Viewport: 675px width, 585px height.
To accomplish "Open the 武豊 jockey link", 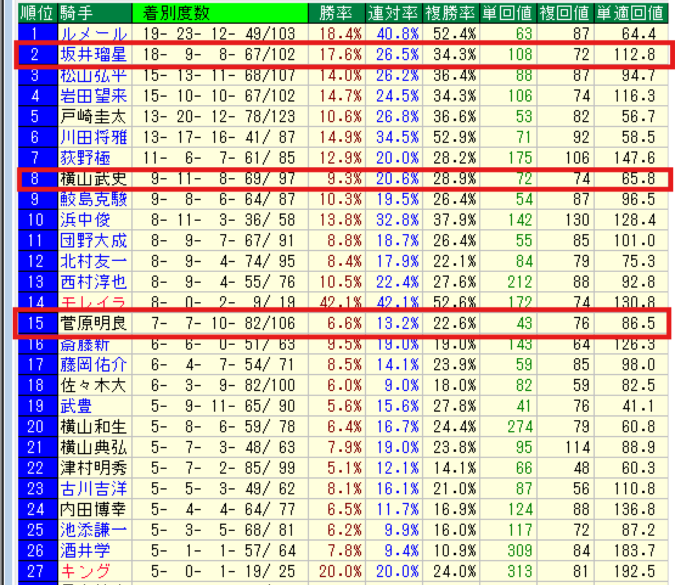I will coord(77,406).
